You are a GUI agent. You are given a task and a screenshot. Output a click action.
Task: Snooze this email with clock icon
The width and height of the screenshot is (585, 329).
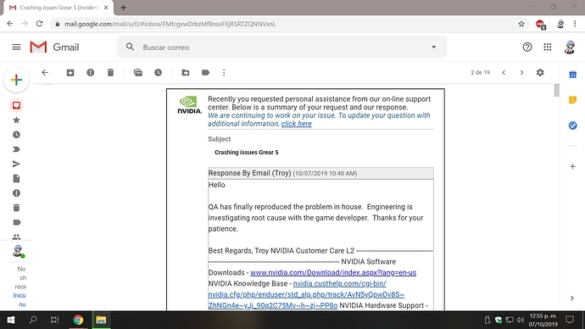[x=159, y=72]
